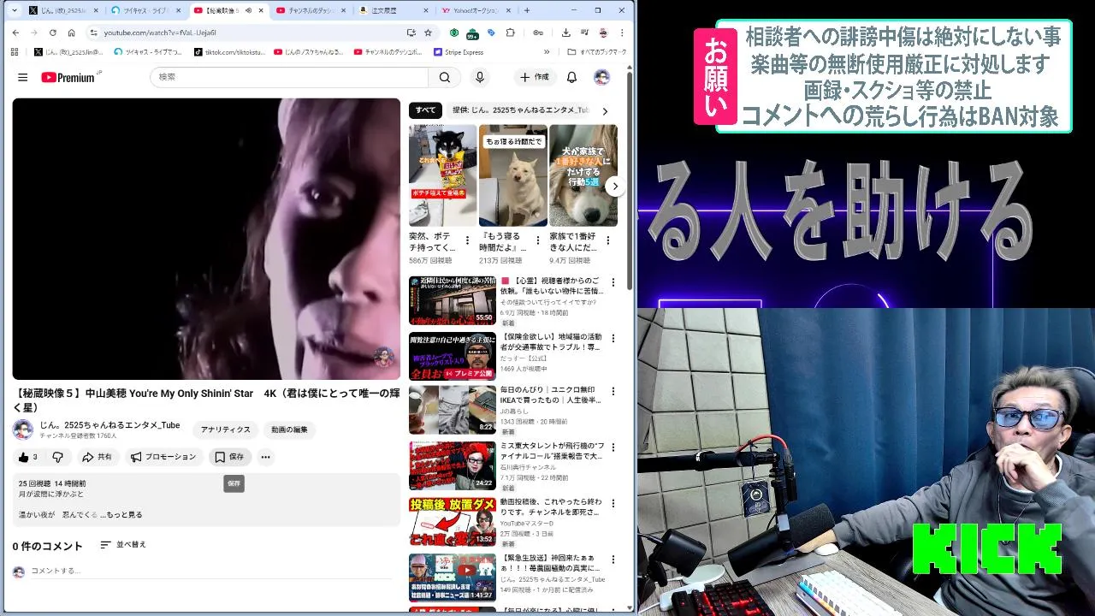Open the 55:50 haunted house thumbnail
The height and width of the screenshot is (616, 1095).
tap(452, 299)
